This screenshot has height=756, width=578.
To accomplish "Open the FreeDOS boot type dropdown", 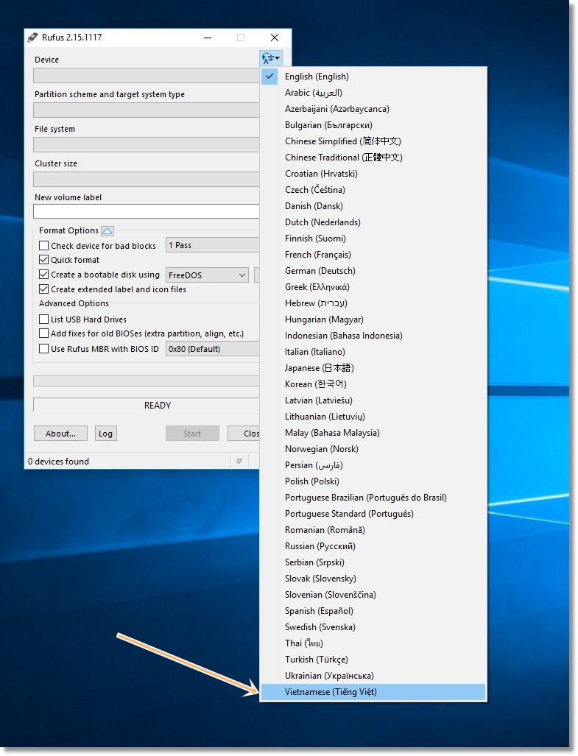I will coord(208,275).
